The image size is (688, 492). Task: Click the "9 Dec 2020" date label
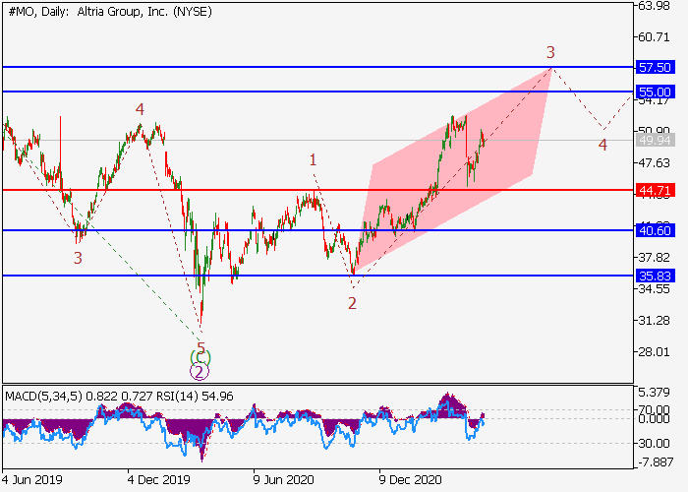click(x=410, y=480)
